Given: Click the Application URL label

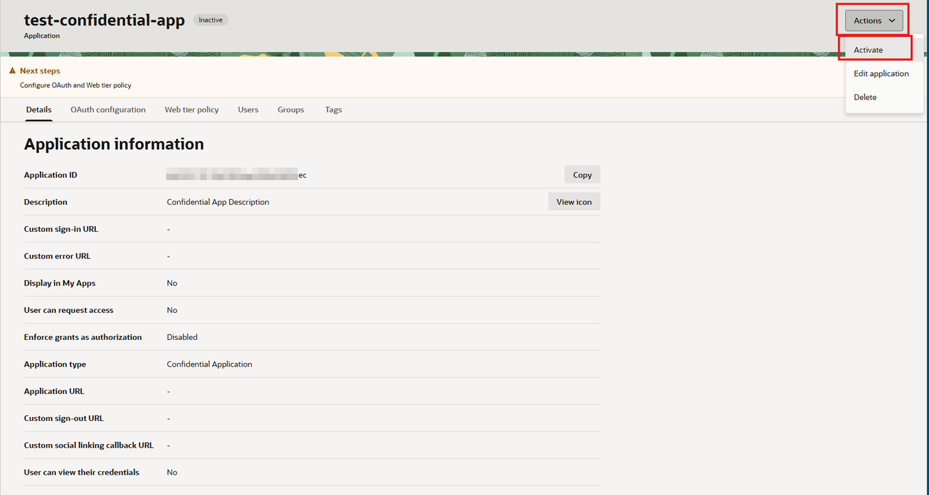Looking at the screenshot, I should (54, 391).
